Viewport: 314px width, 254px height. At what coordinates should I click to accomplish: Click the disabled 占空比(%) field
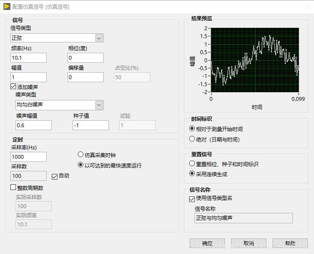[132, 77]
